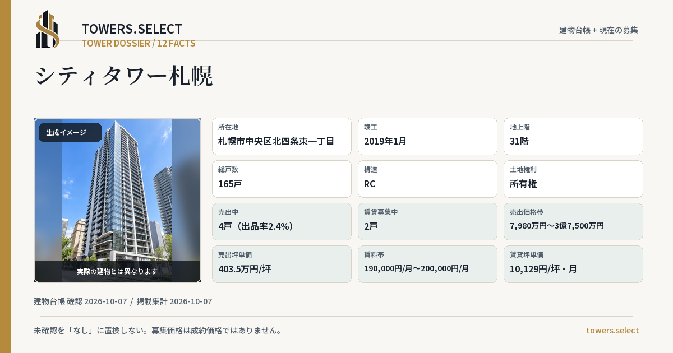Click the TOWER DOSSIER / 12 FACTS subtitle
This screenshot has width=673, height=353.
138,43
